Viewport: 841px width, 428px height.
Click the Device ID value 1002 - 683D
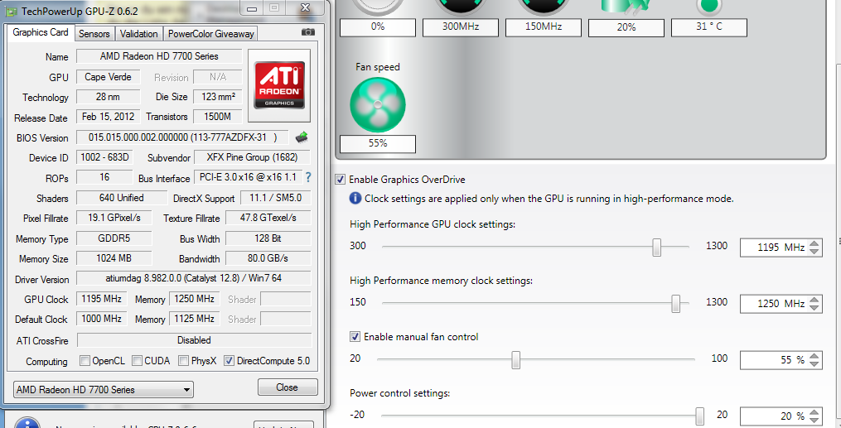tap(104, 157)
